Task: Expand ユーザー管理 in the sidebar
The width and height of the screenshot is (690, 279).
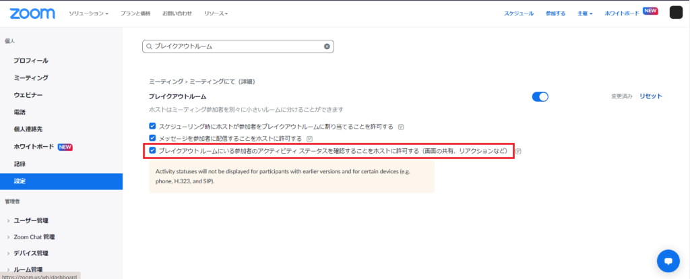Action: pos(40,220)
